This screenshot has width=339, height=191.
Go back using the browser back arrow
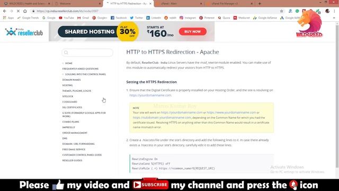pyautogui.click(x=5, y=11)
